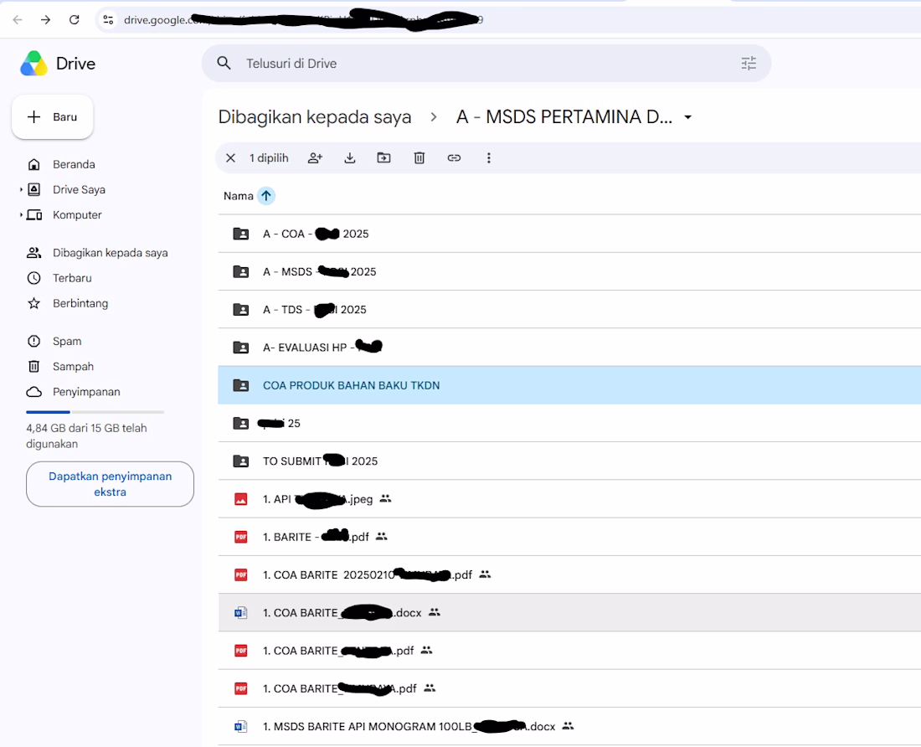Click shared-people icon on MSDS BARITE docx row
Viewport: 921px width, 747px height.
[x=568, y=726]
